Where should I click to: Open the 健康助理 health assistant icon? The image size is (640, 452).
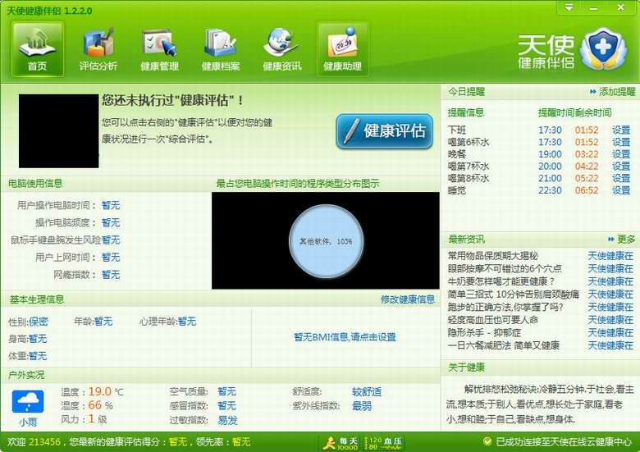tap(342, 48)
